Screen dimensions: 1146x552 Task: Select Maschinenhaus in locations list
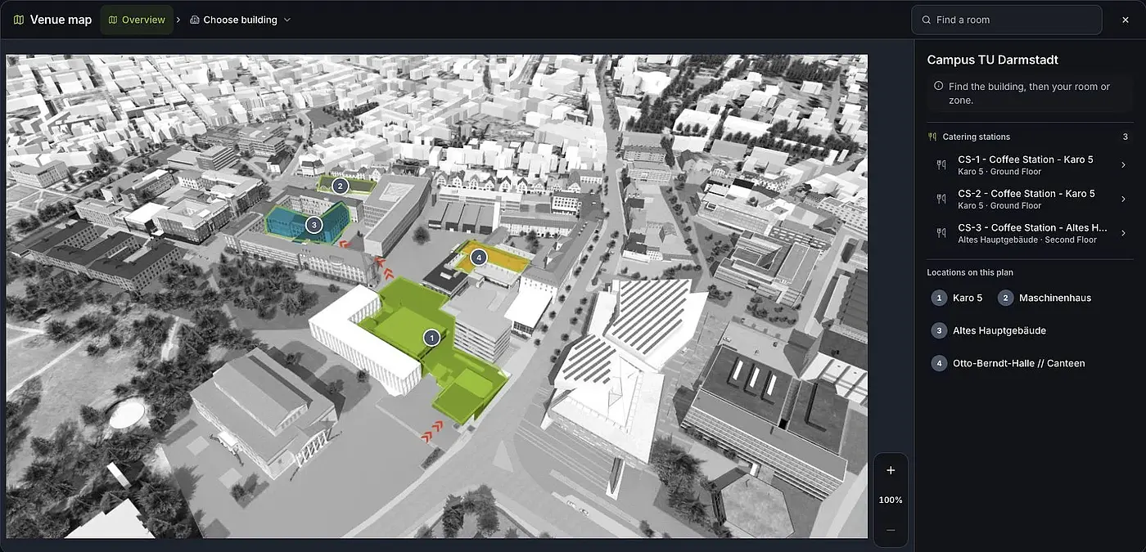tap(1045, 298)
